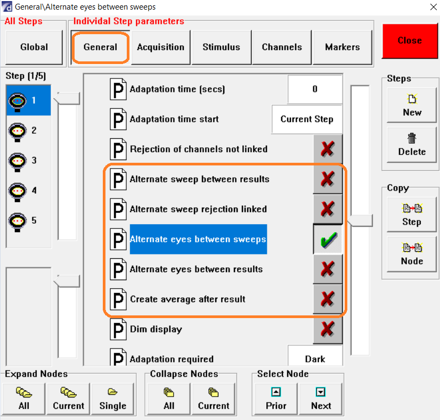
Task: Click P icon beside Alternate sweep between results
Action: coord(118,179)
